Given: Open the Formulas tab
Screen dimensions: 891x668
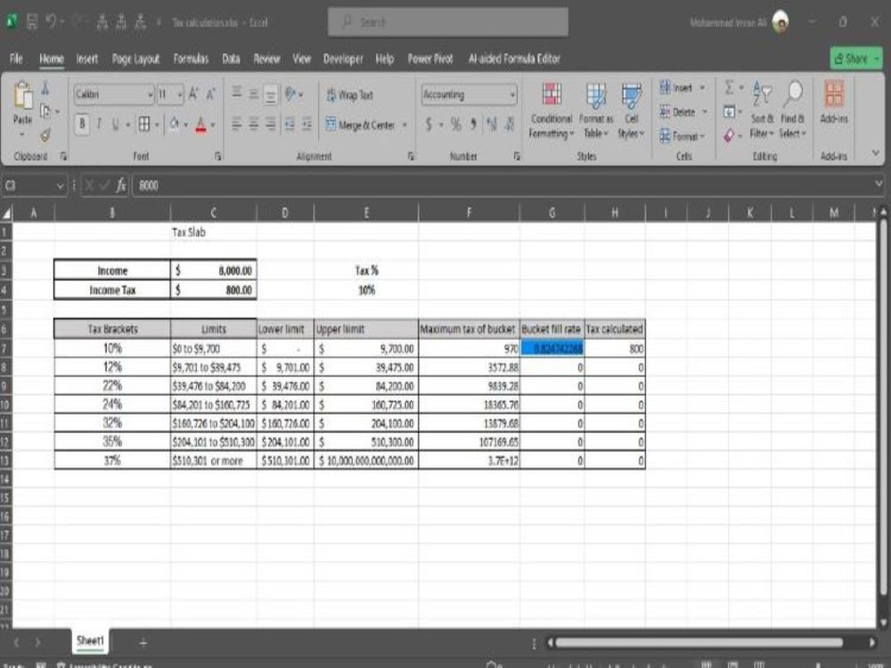Looking at the screenshot, I should [191, 59].
